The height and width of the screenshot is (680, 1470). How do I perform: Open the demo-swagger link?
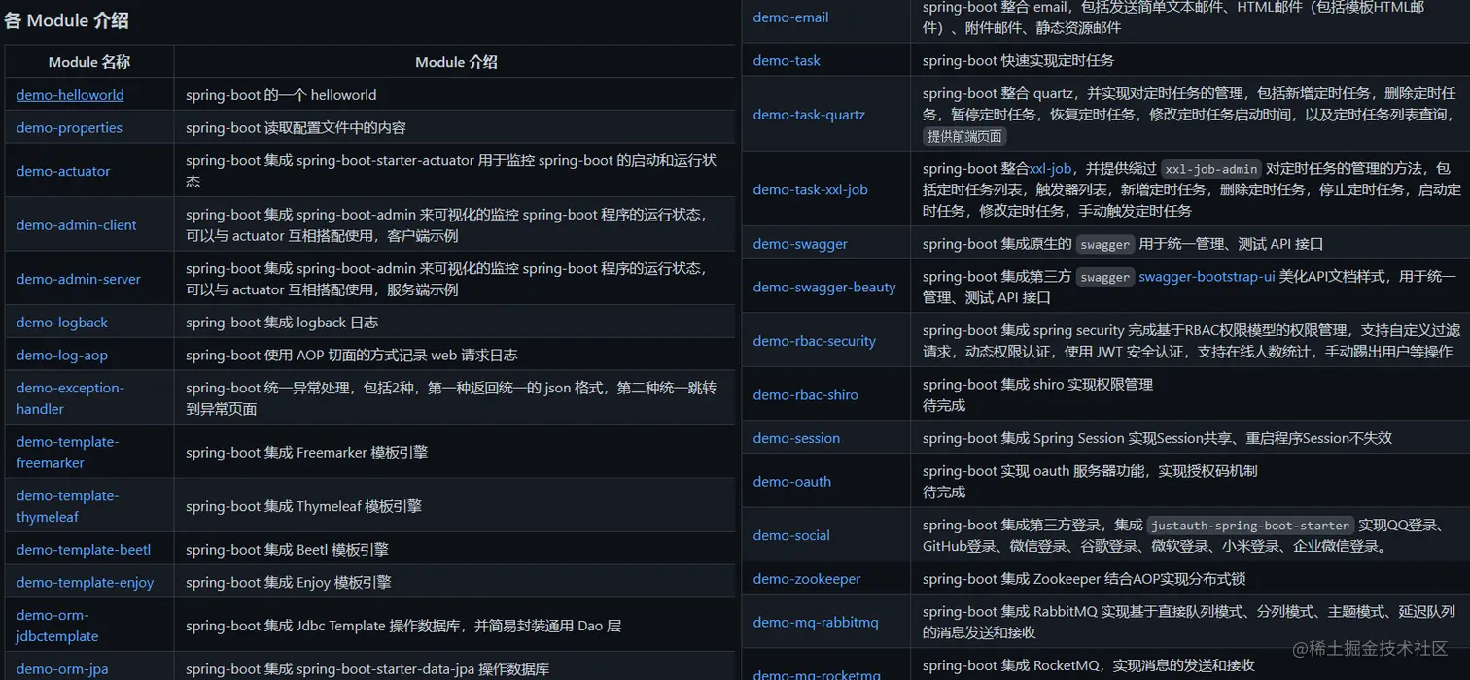coord(800,244)
